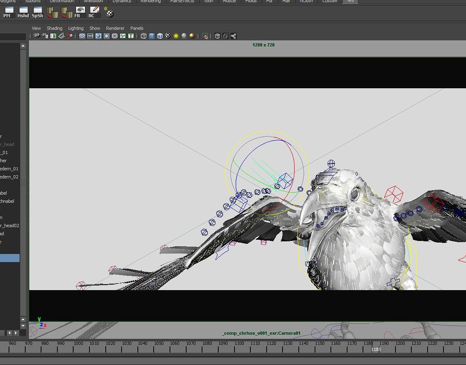Switch to the Dynamics shelf tab

tap(122, 1)
